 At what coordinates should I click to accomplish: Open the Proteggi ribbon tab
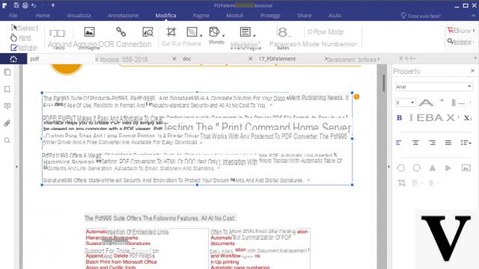pyautogui.click(x=270, y=15)
